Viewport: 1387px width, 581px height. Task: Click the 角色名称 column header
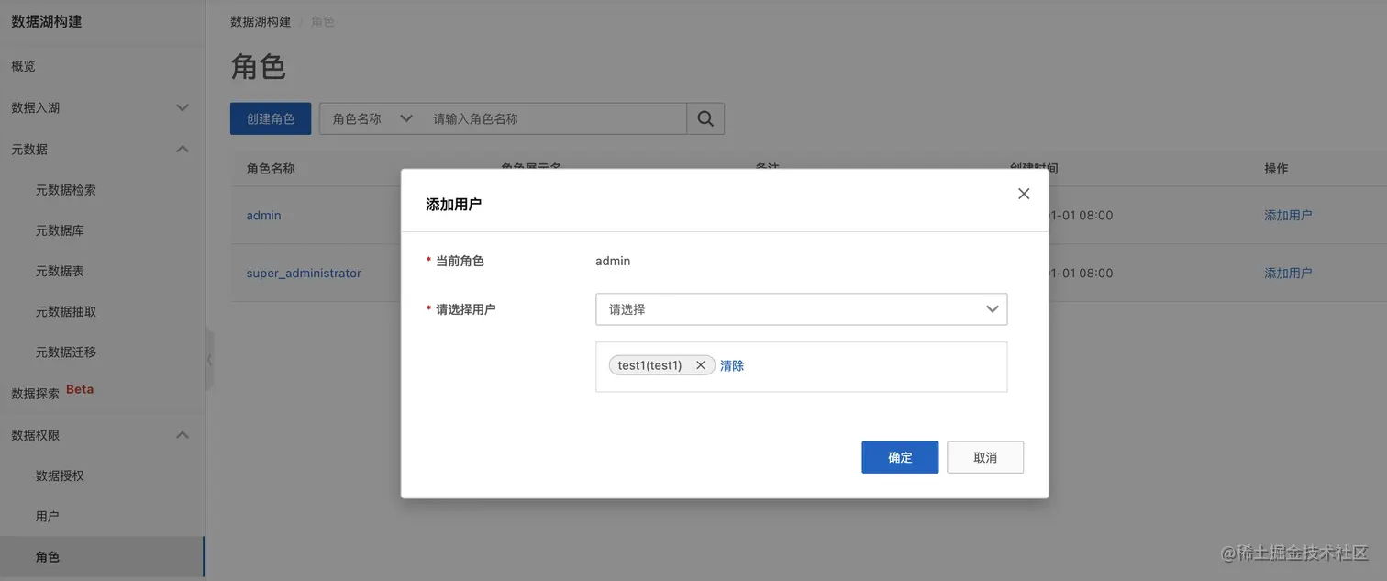[271, 169]
